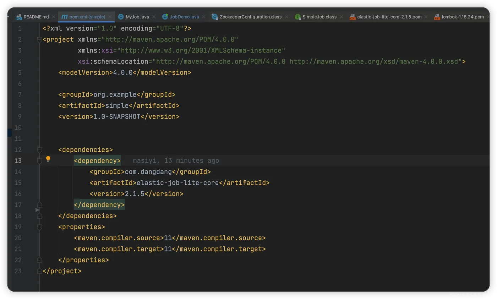Click the decompiled class icon on ZookeeperConfiguration.class tab
Screen dimensions: 497x299
click(214, 17)
